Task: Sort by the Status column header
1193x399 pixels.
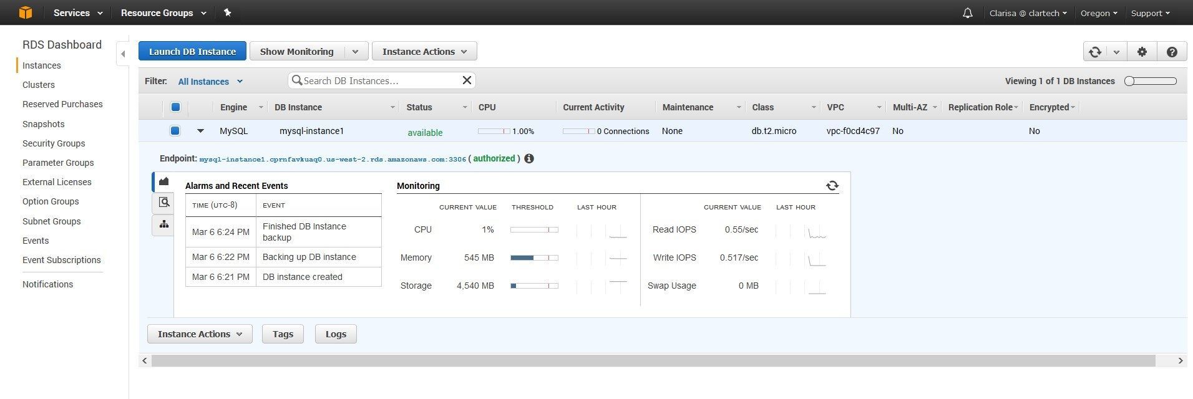Action: coord(419,107)
